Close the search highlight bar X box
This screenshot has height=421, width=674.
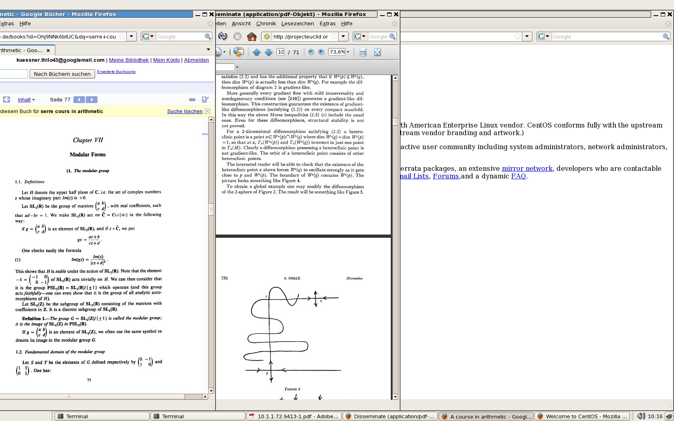point(207,111)
